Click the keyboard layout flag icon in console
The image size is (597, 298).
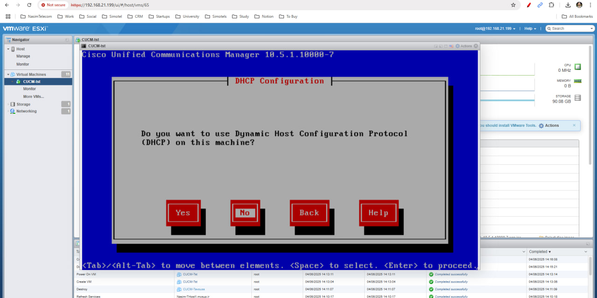coord(451,46)
